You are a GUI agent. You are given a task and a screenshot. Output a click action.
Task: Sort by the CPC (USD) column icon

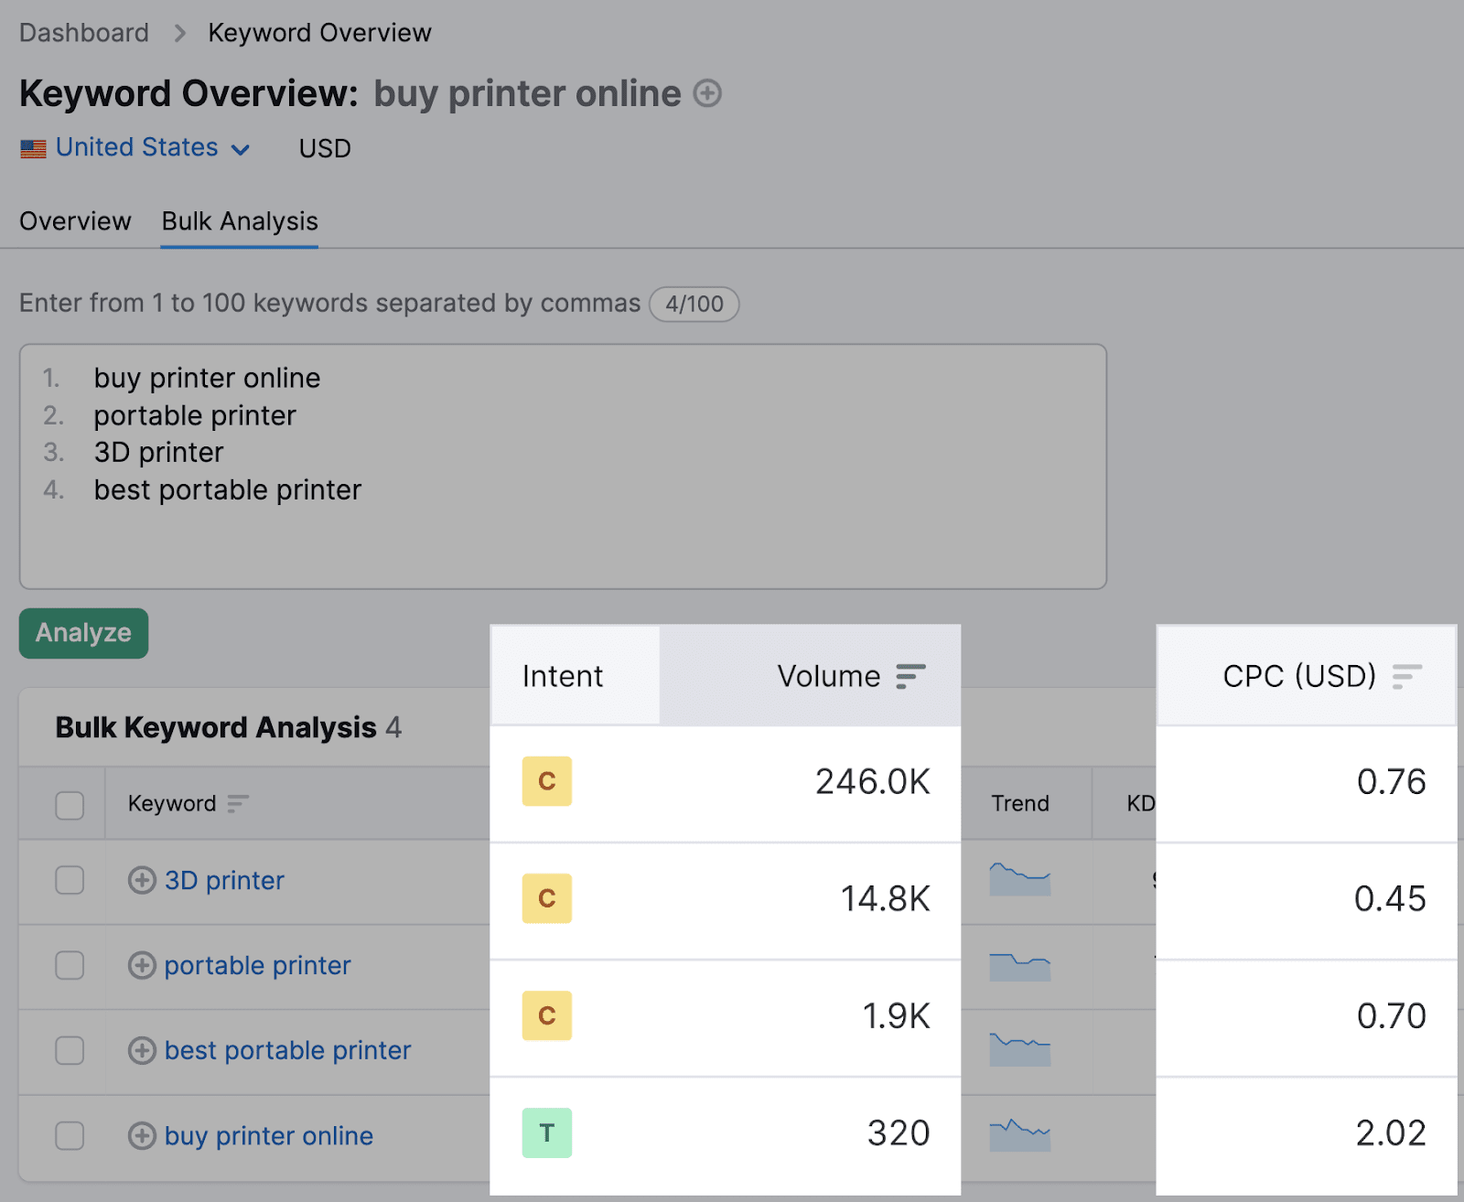point(1405,676)
